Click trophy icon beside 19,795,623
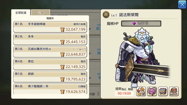Image resolution: width=187 pixels, height=105 pixels. [62, 79]
